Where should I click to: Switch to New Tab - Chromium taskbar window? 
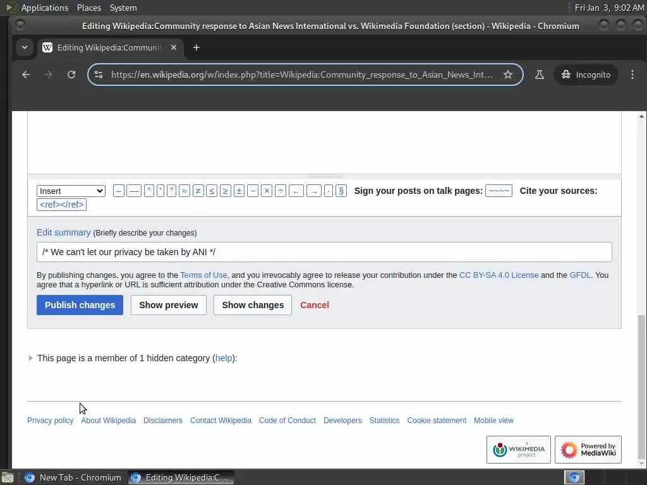[x=73, y=477]
